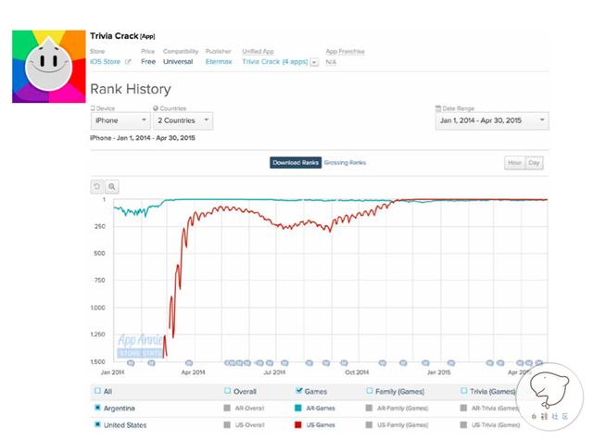The height and width of the screenshot is (441, 593).
Task: Switch to the Grossing Ranks tab
Action: pos(345,163)
